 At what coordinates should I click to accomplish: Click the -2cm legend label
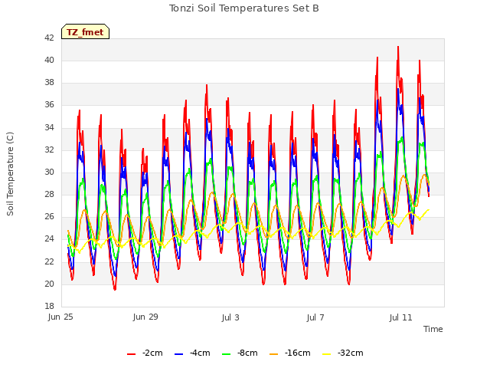coord(152,353)
